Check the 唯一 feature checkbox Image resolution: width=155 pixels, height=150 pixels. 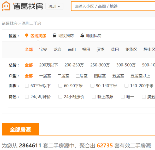123,97
